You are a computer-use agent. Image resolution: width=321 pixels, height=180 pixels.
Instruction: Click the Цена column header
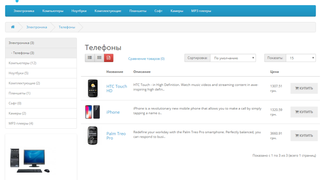[274, 72]
